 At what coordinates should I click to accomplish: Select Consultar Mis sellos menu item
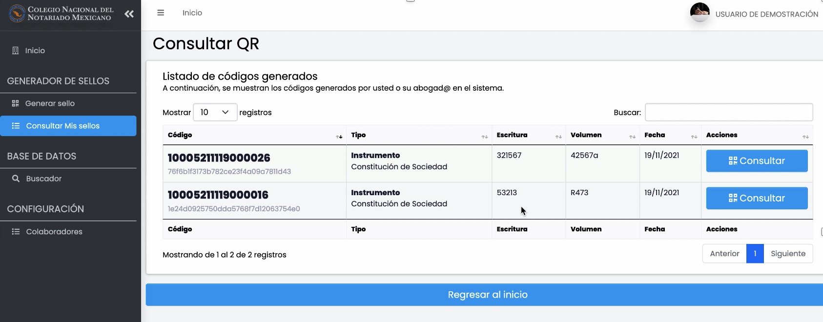[68, 126]
